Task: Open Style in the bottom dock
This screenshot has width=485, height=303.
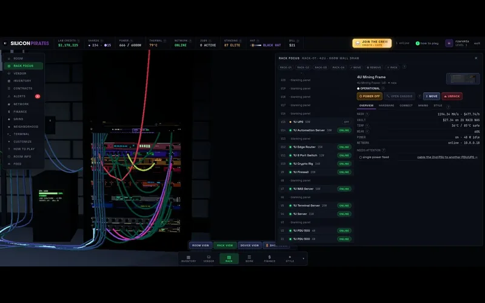Action: 290,259
